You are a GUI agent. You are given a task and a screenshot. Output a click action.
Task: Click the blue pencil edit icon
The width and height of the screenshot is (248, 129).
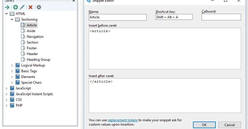(22, 7)
